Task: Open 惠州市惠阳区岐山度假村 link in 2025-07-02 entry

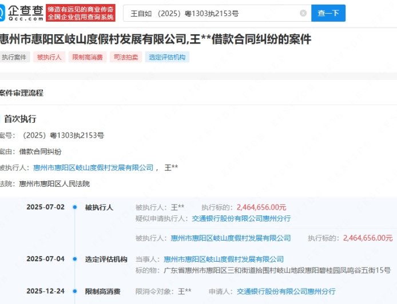Action: coord(231,238)
